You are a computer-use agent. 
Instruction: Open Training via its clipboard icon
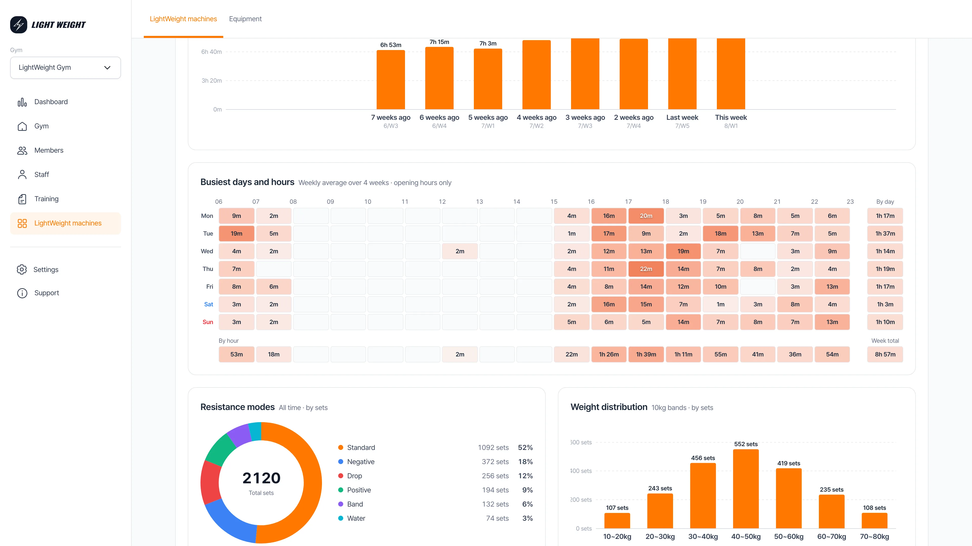pos(22,199)
